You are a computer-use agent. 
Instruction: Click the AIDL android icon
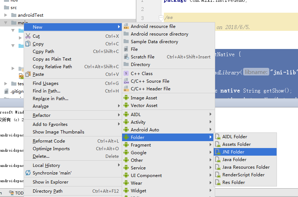pos(126,114)
